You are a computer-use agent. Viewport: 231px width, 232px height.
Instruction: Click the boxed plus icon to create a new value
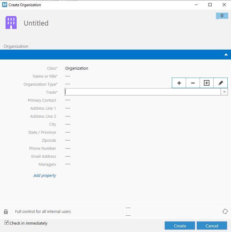pos(207,83)
